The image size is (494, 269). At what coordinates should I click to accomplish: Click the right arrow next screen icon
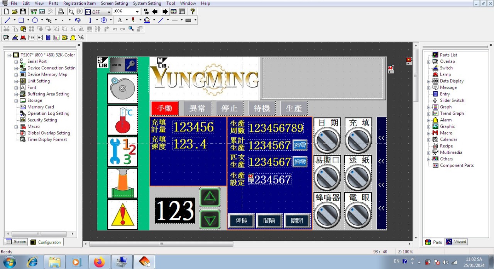pos(165,12)
